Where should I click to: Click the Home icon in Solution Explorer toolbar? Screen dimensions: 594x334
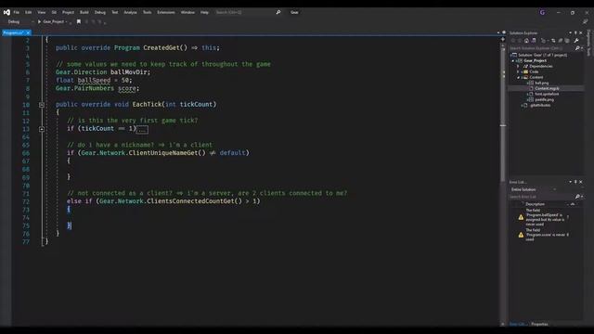[526, 41]
